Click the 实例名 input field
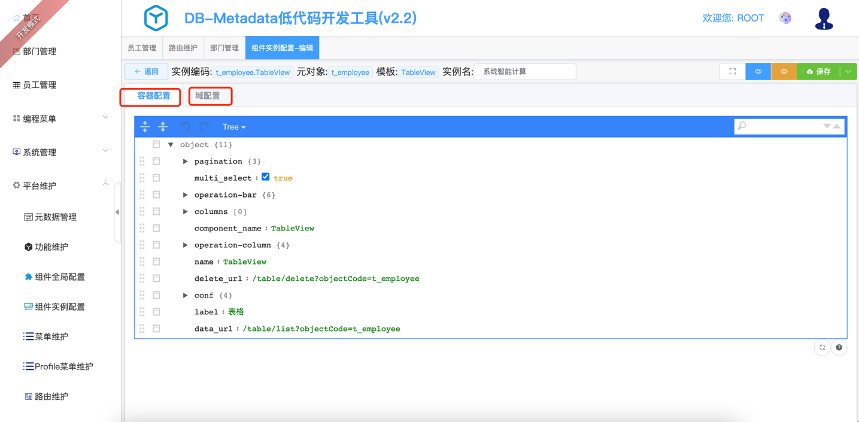This screenshot has width=859, height=422. click(x=525, y=72)
